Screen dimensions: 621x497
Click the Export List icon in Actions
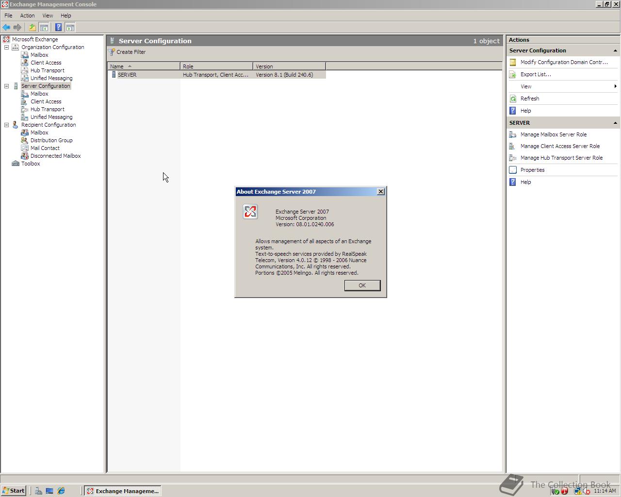tap(513, 74)
